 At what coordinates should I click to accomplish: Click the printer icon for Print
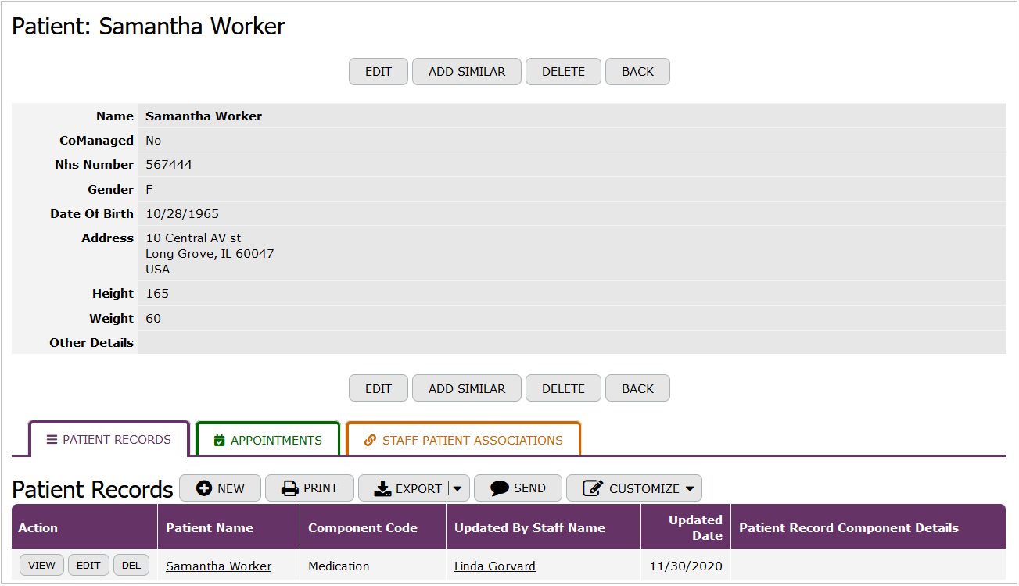tap(290, 488)
